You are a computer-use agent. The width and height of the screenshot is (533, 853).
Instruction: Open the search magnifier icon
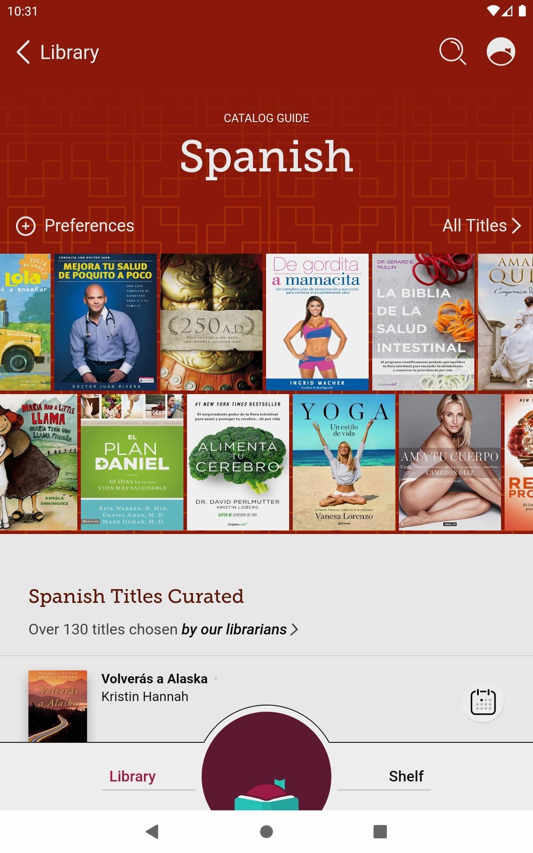click(x=453, y=52)
